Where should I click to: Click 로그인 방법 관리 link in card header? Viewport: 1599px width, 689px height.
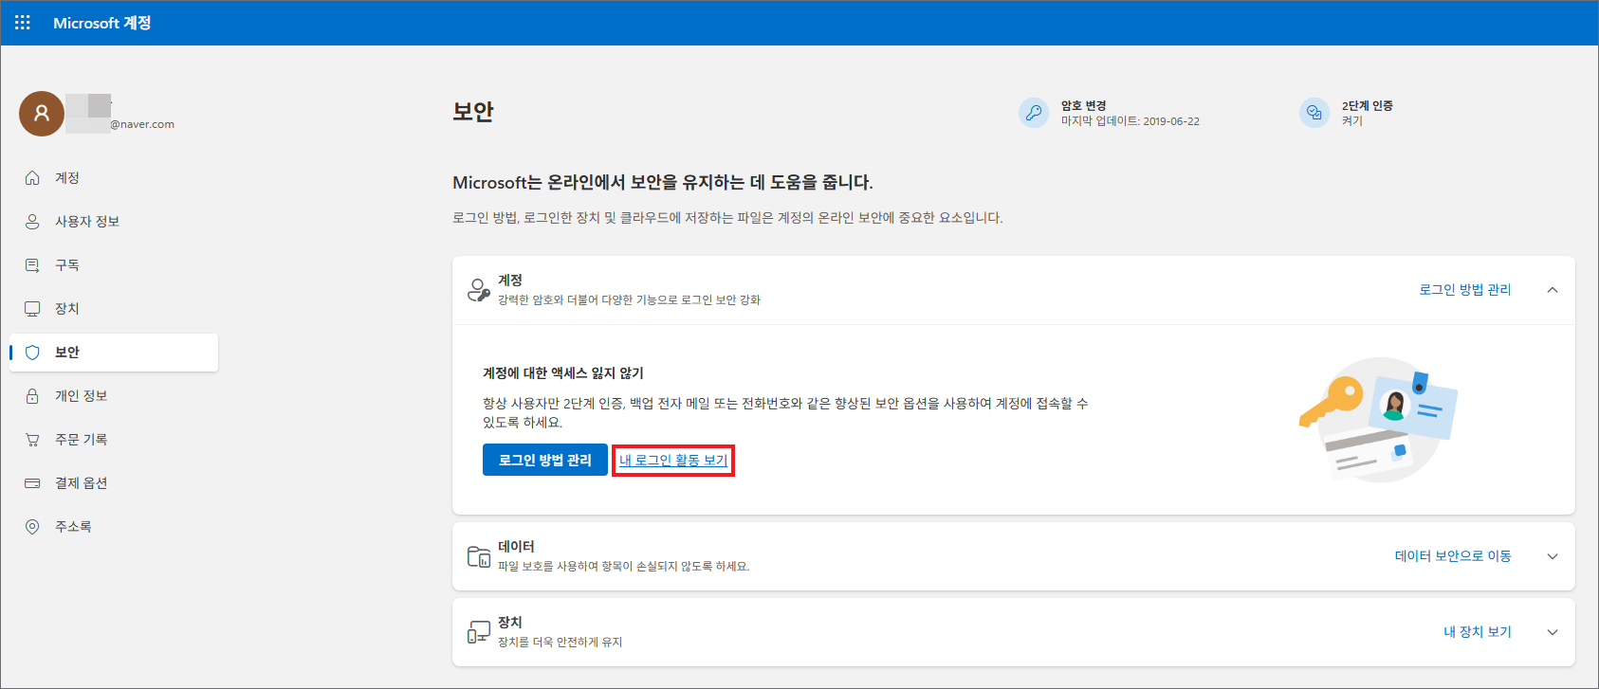[1465, 289]
